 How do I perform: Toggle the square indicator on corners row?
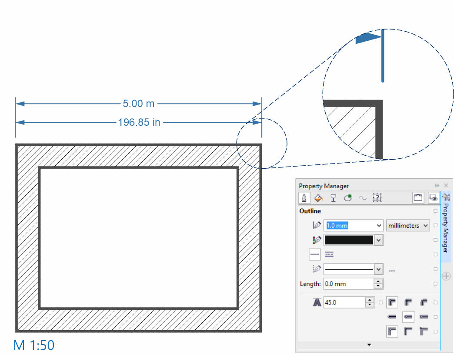pos(435,302)
